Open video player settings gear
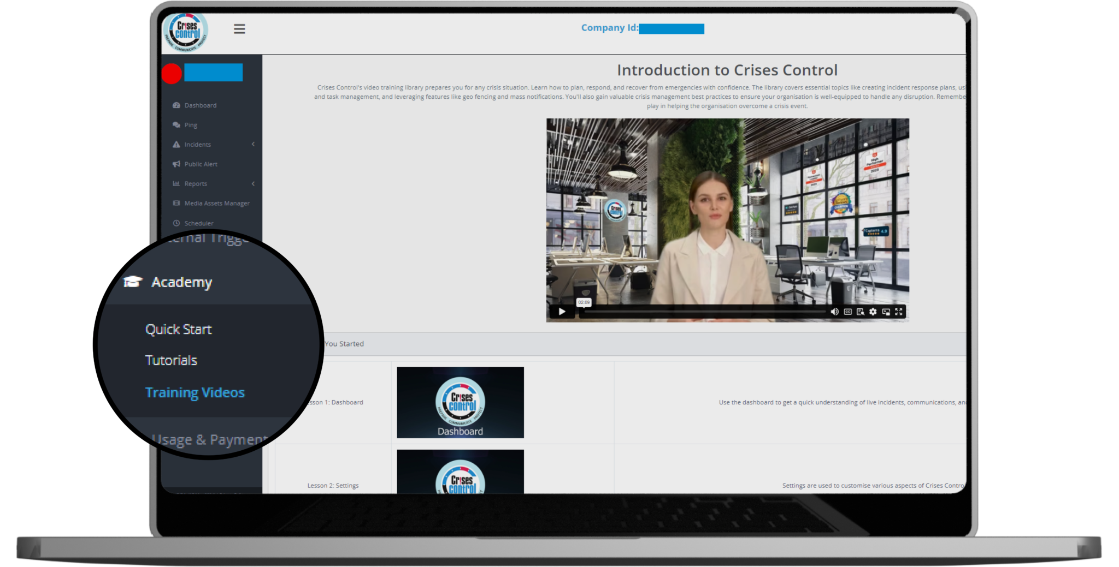 click(x=873, y=312)
